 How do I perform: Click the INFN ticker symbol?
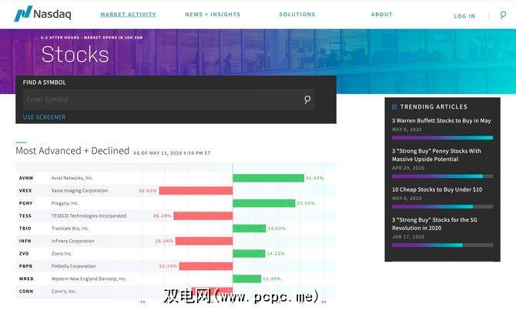tap(25, 241)
